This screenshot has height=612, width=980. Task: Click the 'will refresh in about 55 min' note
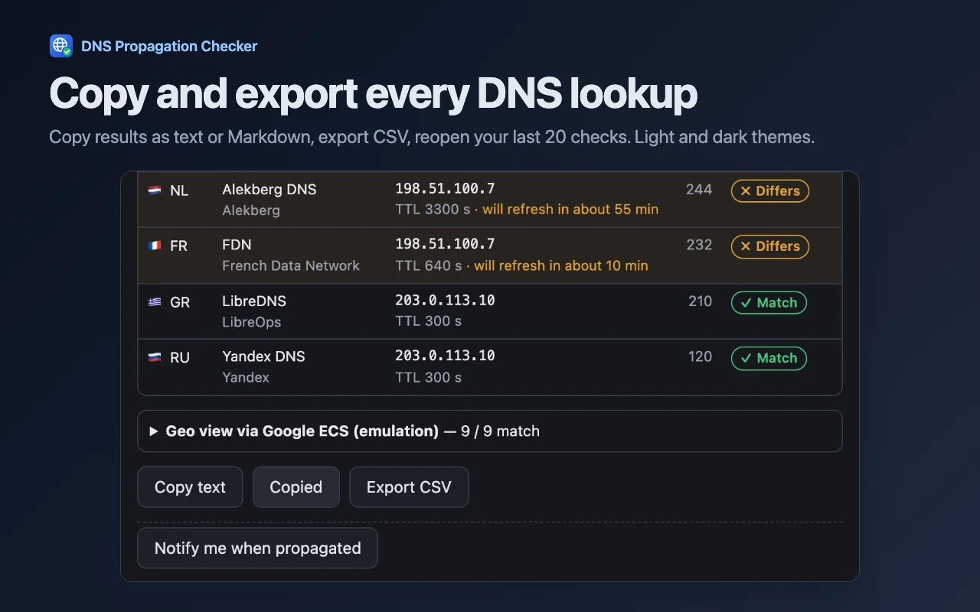coord(570,210)
